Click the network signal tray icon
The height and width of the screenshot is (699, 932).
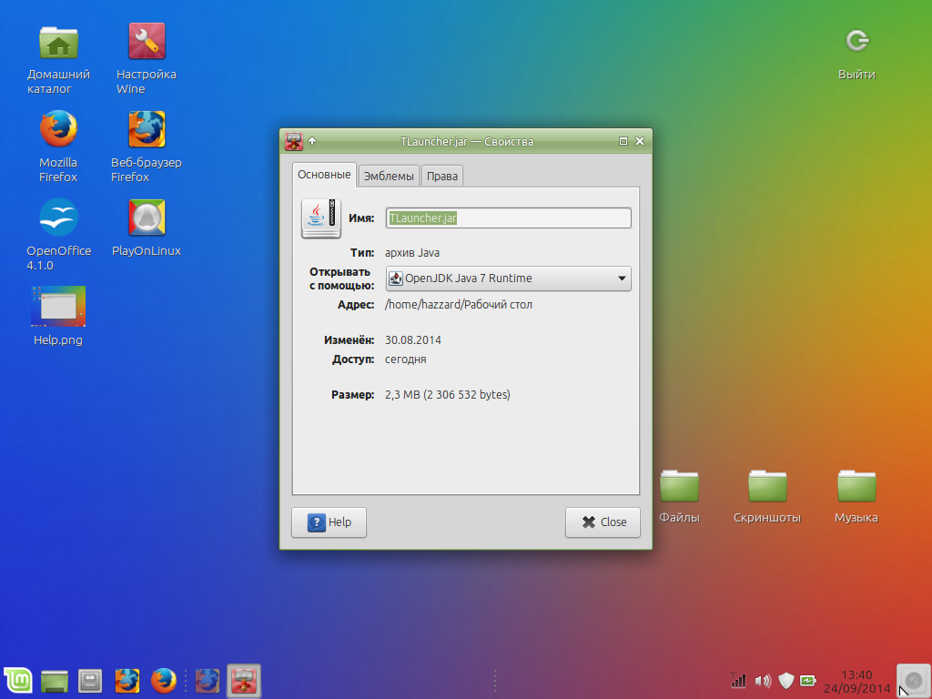(x=738, y=680)
